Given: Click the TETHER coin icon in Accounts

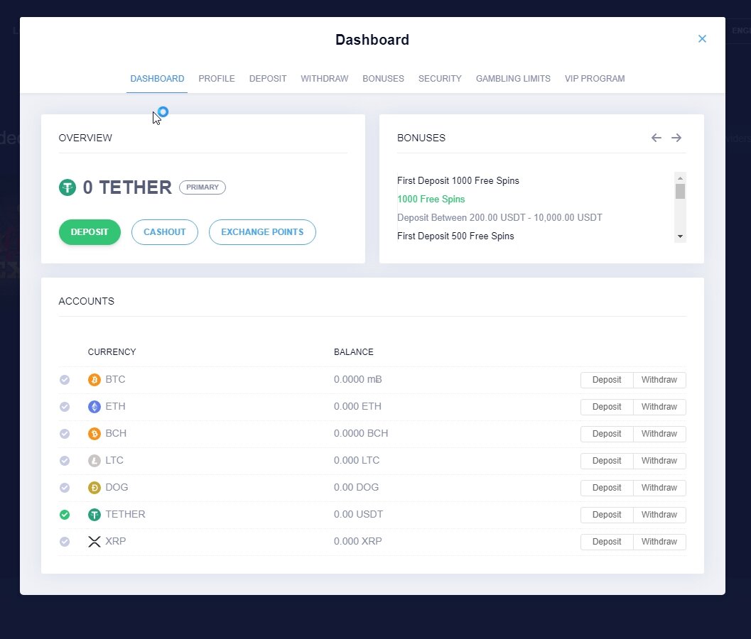Looking at the screenshot, I should [94, 515].
